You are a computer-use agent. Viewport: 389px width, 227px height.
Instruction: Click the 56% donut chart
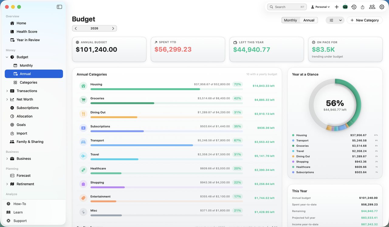(x=335, y=105)
